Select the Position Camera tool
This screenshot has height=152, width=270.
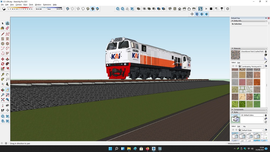pos(3,105)
